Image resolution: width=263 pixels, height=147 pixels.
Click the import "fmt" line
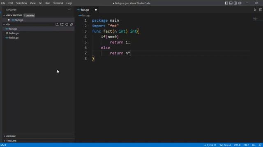pyautogui.click(x=105, y=26)
